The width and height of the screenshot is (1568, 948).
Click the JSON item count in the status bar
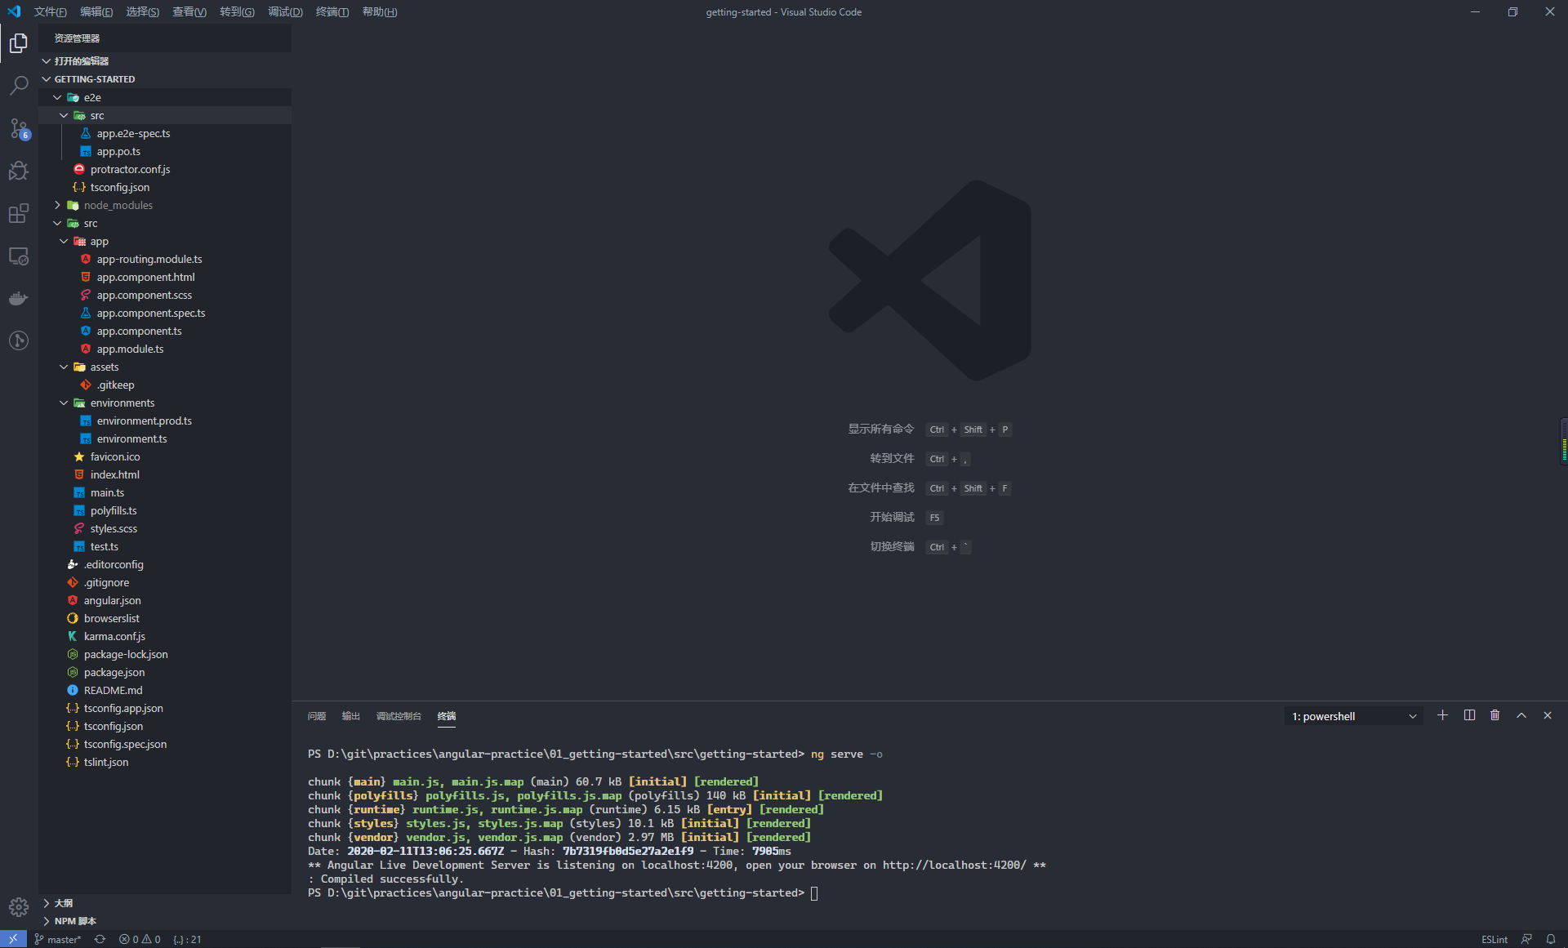pos(187,939)
